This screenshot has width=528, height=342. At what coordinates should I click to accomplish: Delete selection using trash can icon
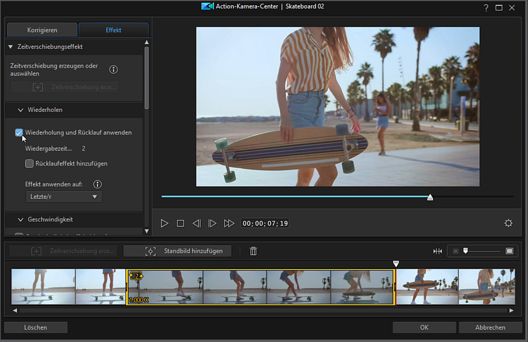coord(253,251)
